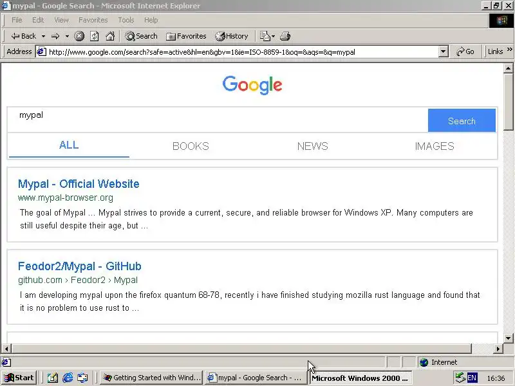
Task: Click the vertical scrollbar down arrow
Action: tap(508, 338)
